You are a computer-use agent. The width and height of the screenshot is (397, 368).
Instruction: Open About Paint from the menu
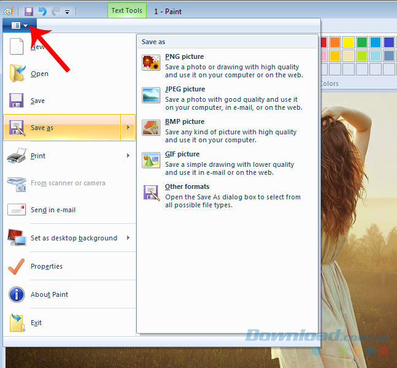(69, 294)
